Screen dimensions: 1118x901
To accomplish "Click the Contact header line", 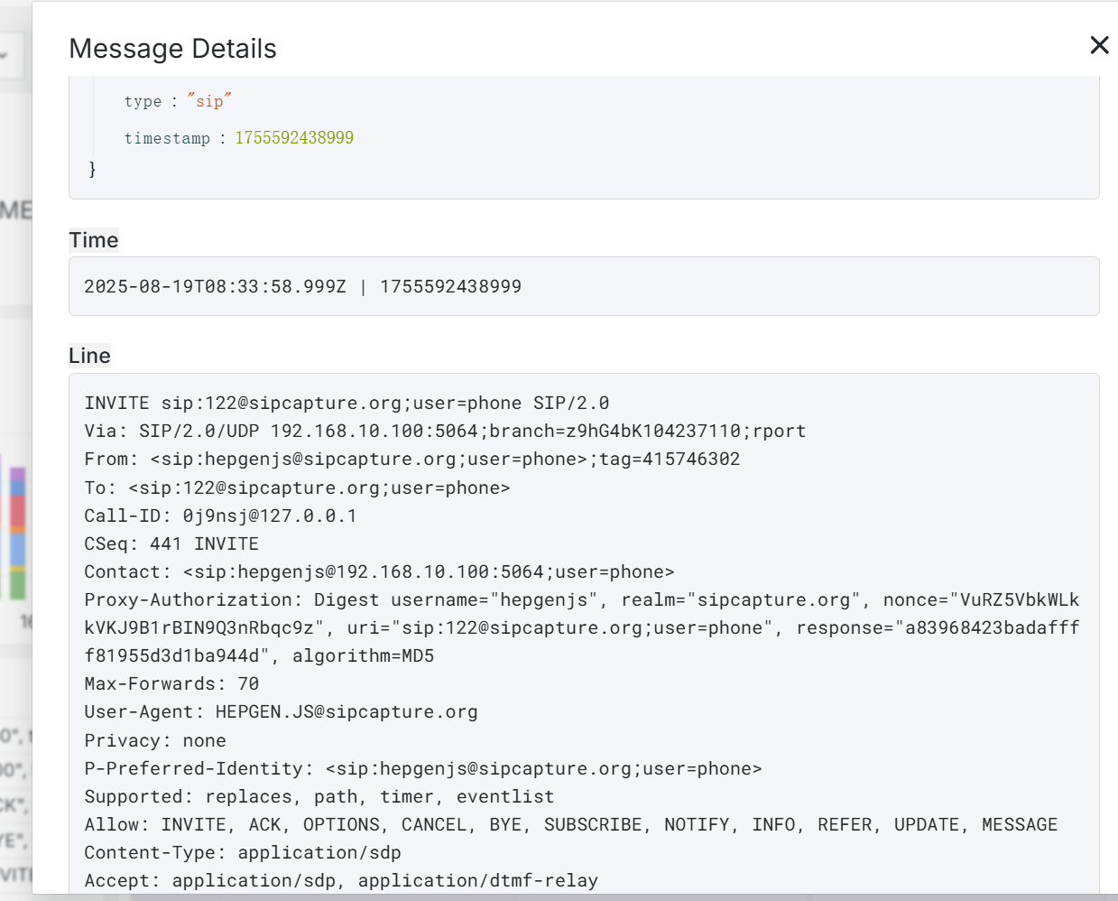I will pos(379,572).
